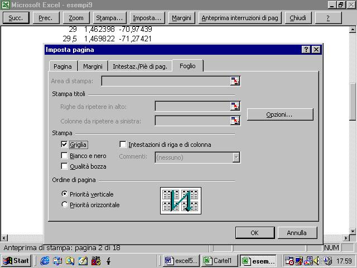Click the volume speaker icon in system tray

[317, 261]
